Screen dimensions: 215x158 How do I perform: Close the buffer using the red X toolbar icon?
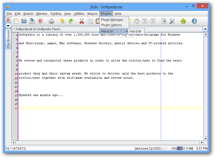coord(40,21)
